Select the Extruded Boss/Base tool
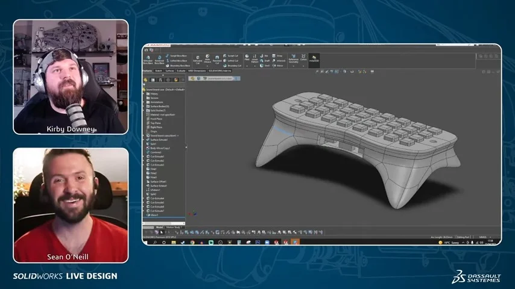 [x=148, y=60]
